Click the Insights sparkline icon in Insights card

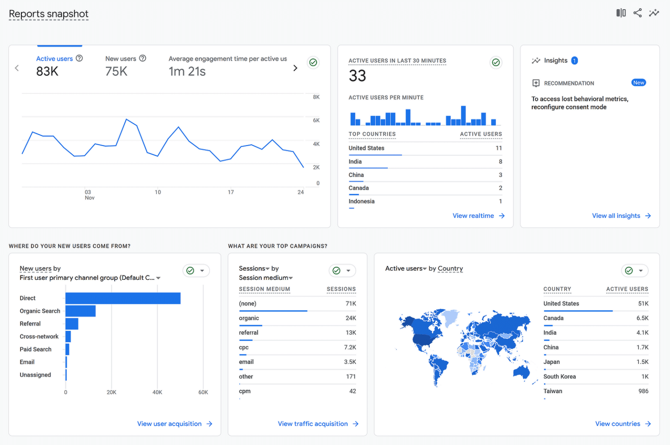536,61
